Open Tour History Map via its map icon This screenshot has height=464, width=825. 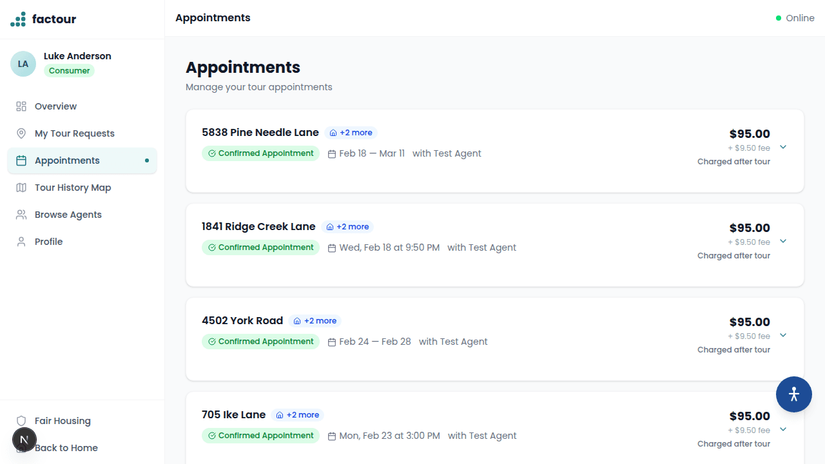pyautogui.click(x=21, y=188)
